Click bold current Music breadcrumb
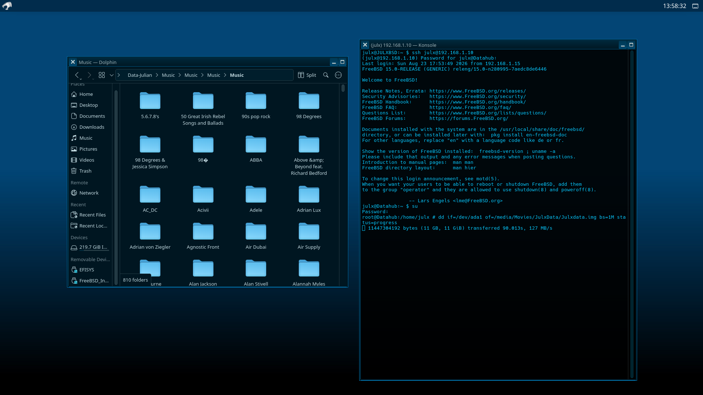The image size is (703, 395). coord(237,75)
